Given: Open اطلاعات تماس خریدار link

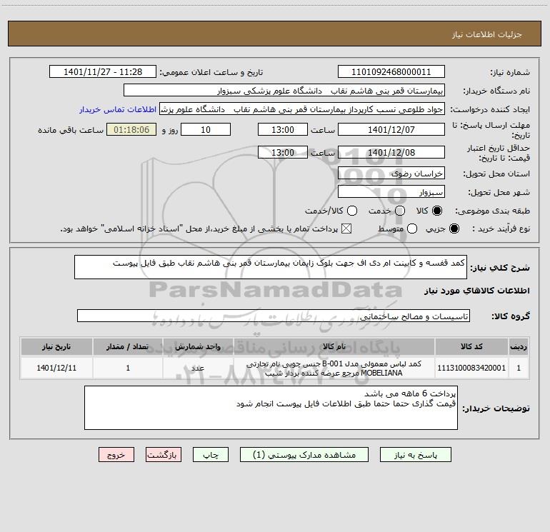Looking at the screenshot, I should [118, 109].
